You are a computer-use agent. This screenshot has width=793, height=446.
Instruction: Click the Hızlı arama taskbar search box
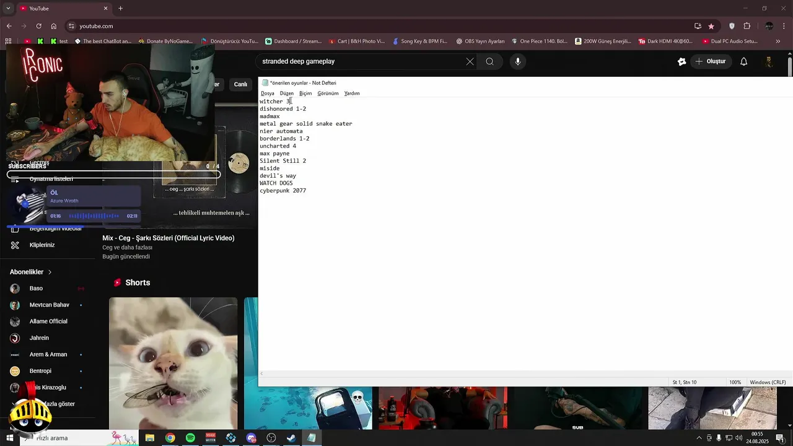point(79,438)
